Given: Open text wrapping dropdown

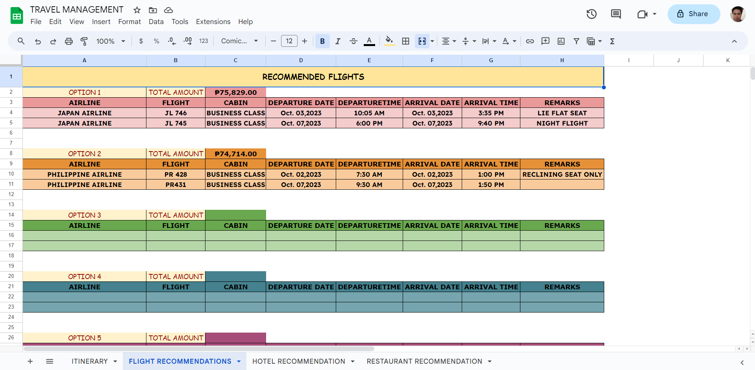Looking at the screenshot, I should tap(489, 41).
